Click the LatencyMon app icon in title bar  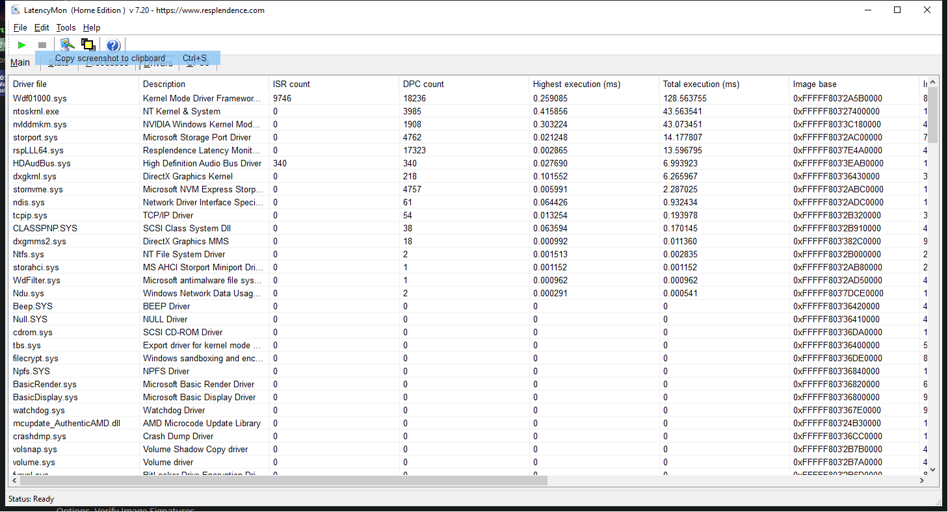tap(16, 10)
